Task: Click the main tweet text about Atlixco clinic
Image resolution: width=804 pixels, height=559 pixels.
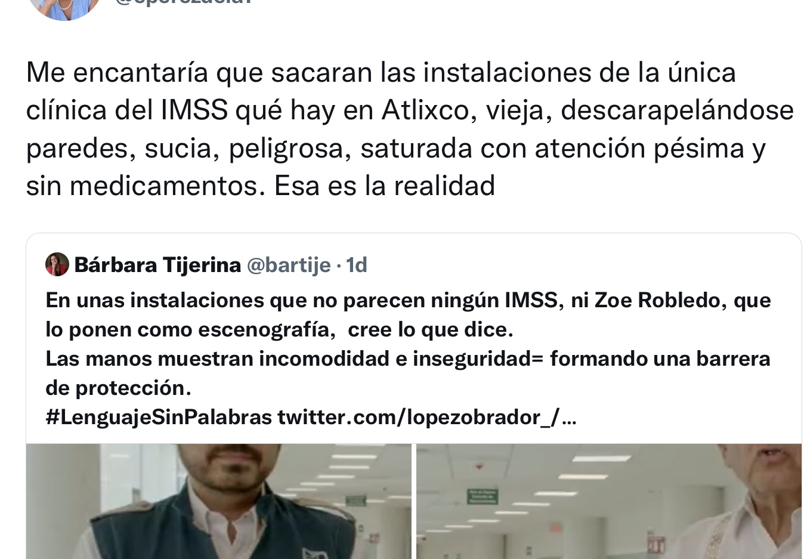Action: (410, 129)
